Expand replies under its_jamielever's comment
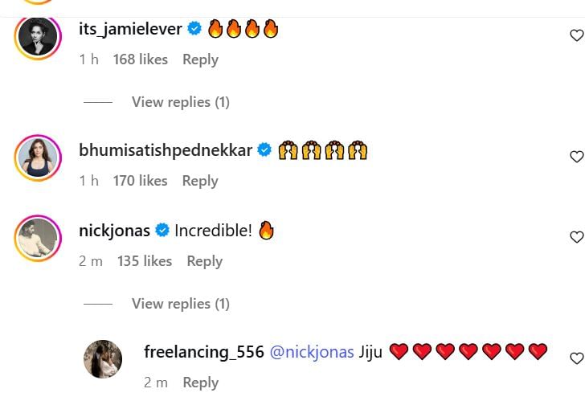The height and width of the screenshot is (401, 585). pyautogui.click(x=180, y=102)
